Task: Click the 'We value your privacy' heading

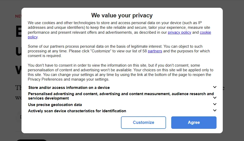Action: point(122,15)
